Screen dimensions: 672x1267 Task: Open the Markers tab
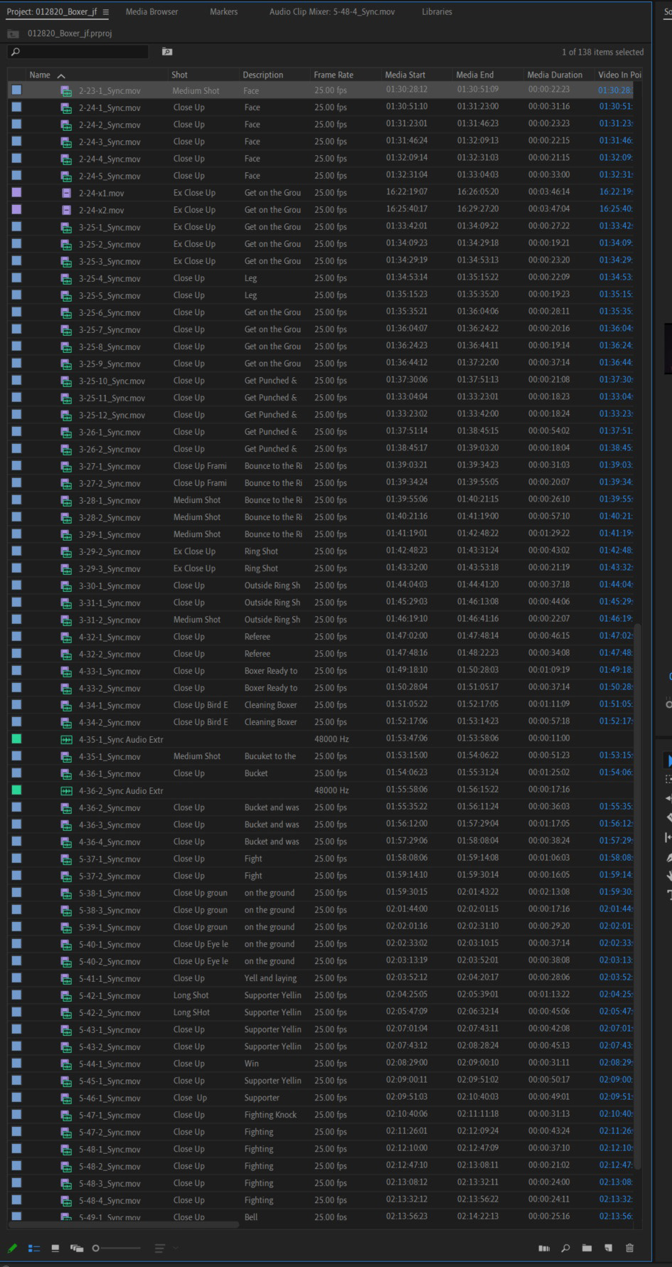223,12
